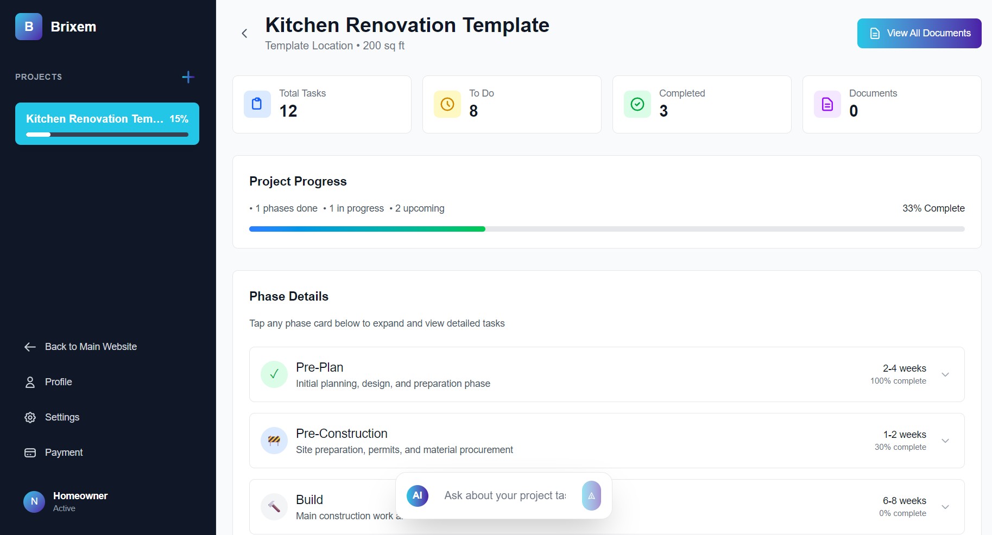Click the Brixem logo icon

(29, 27)
